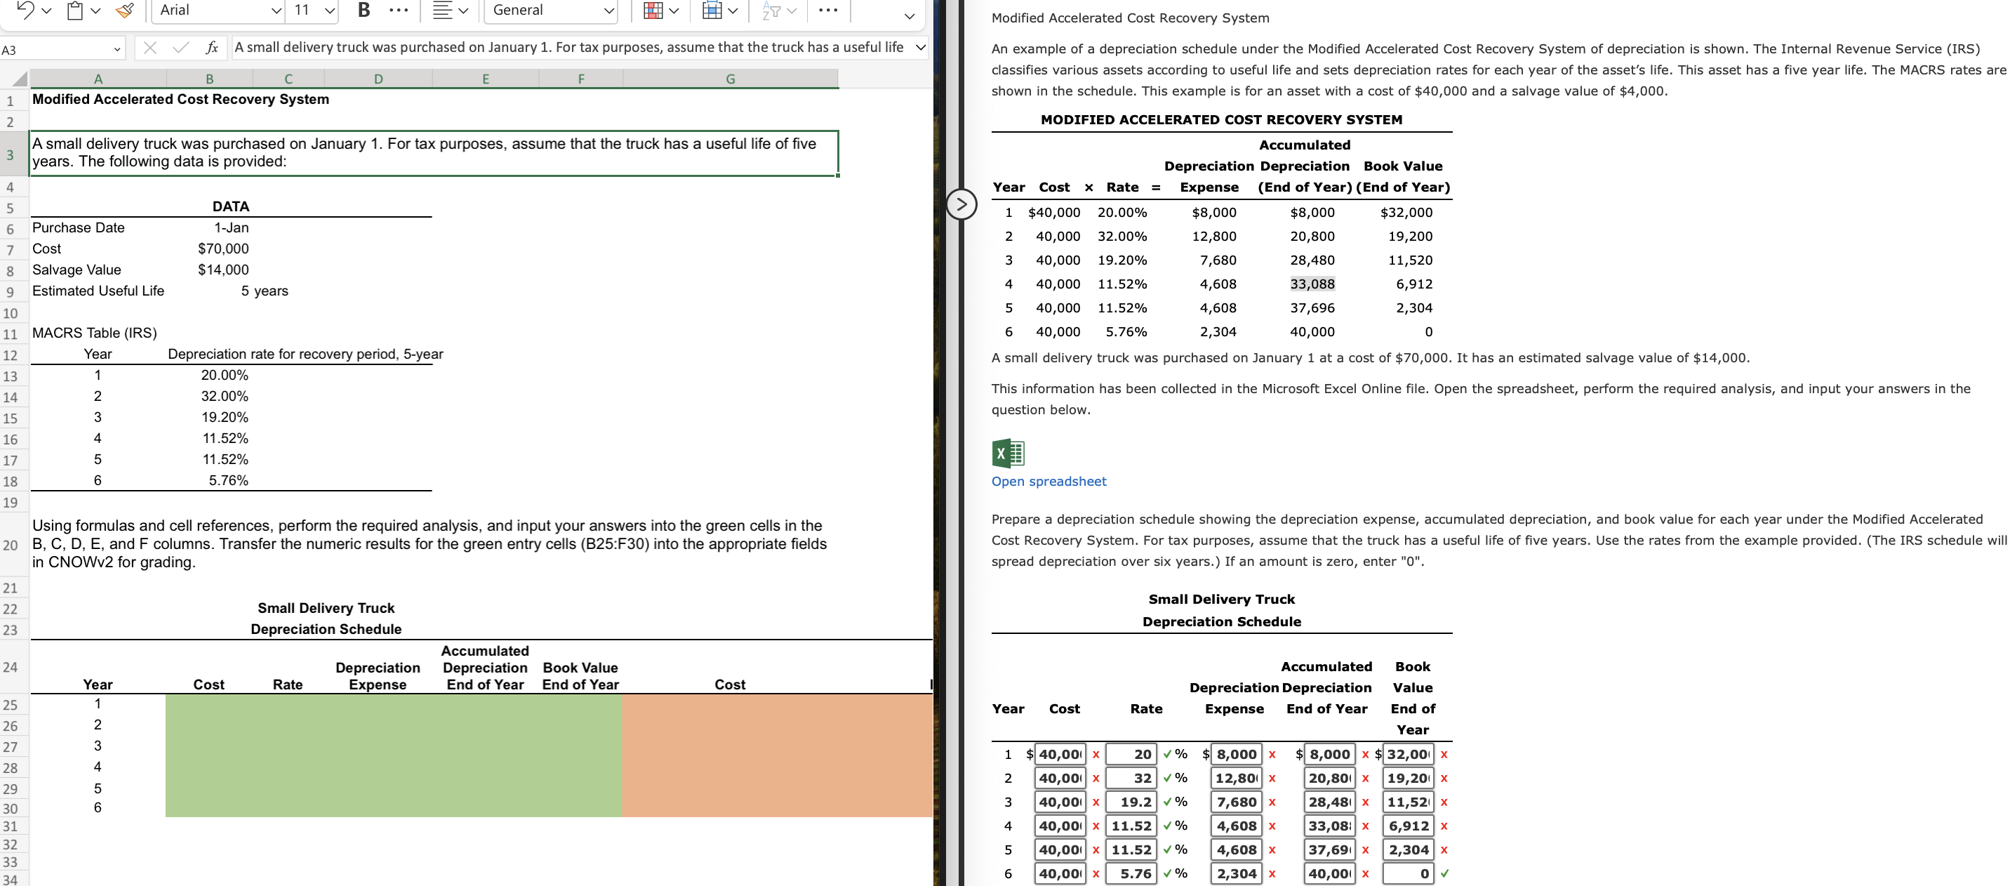Open the Open spreadsheet link
This screenshot has width=2010, height=886.
1048,482
